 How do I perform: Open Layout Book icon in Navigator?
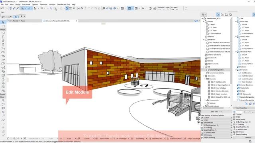click(226, 15)
